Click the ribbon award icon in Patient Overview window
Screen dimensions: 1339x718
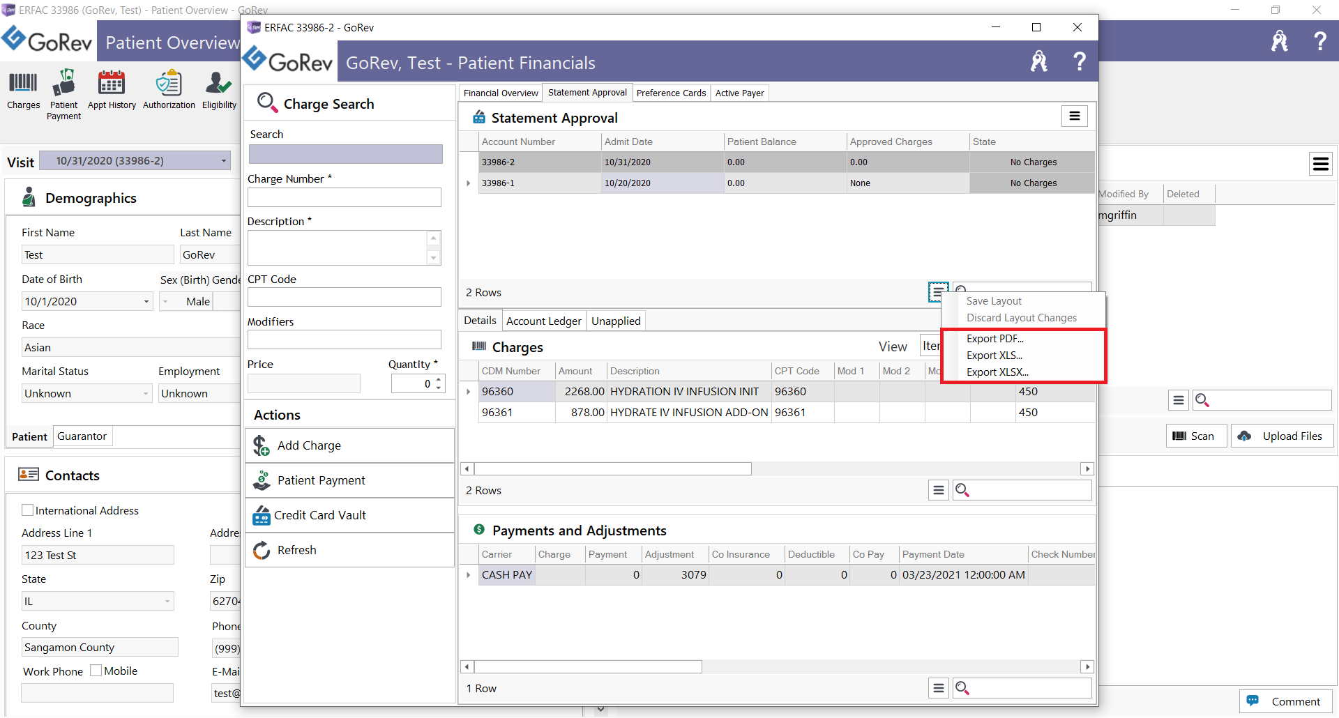[1280, 41]
